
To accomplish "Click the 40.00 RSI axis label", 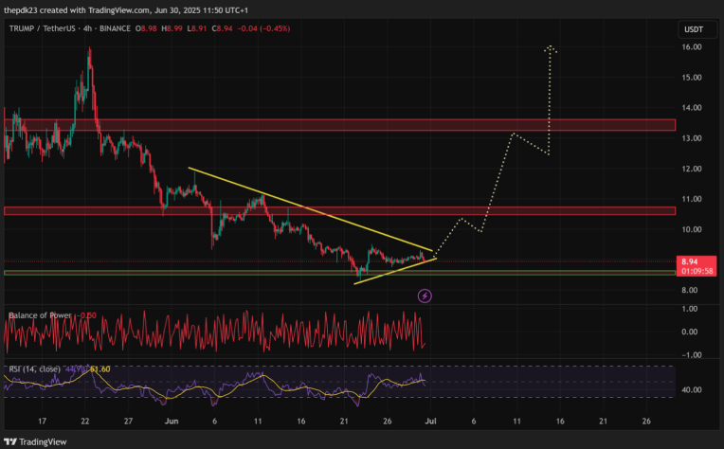I will tap(691, 390).
